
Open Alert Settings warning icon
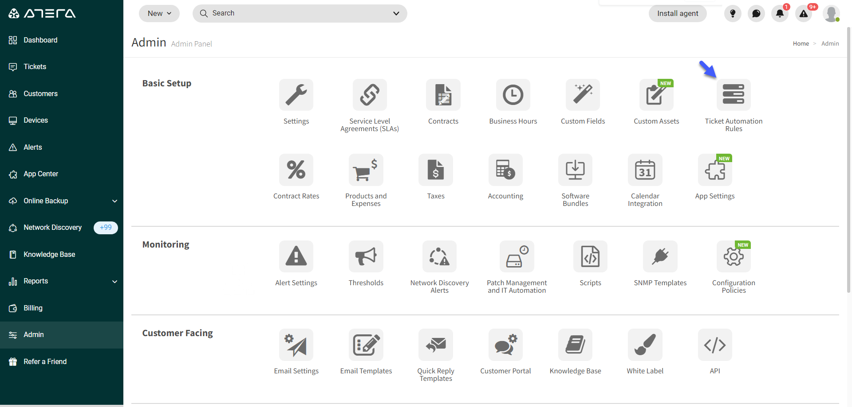(x=296, y=256)
